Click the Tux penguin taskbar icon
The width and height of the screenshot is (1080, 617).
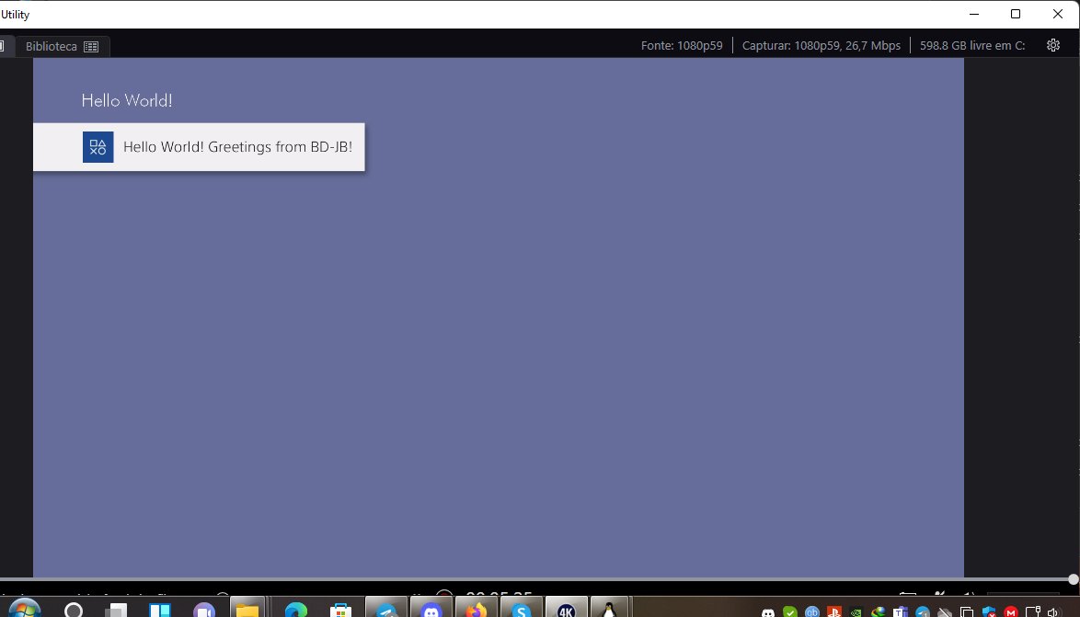[x=610, y=608]
